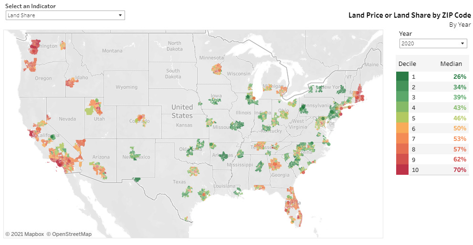Open the Mapbox attribution link

[25, 234]
